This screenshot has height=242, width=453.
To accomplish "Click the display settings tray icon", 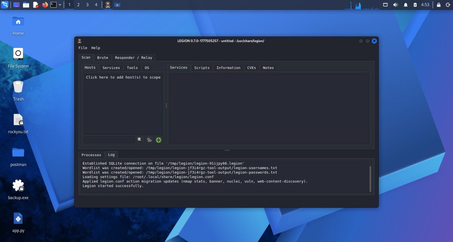I will 385,5.
